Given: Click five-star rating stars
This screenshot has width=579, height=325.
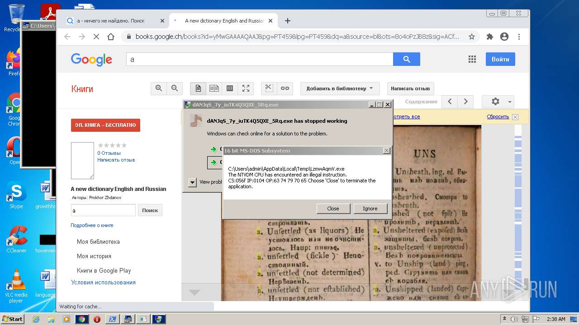Looking at the screenshot, I should pyautogui.click(x=112, y=145).
